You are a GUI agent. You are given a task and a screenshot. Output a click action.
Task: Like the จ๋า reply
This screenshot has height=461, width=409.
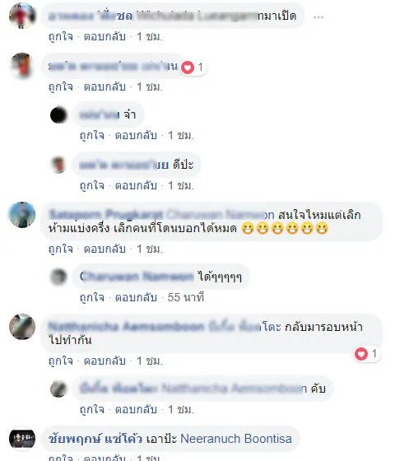[x=92, y=135]
